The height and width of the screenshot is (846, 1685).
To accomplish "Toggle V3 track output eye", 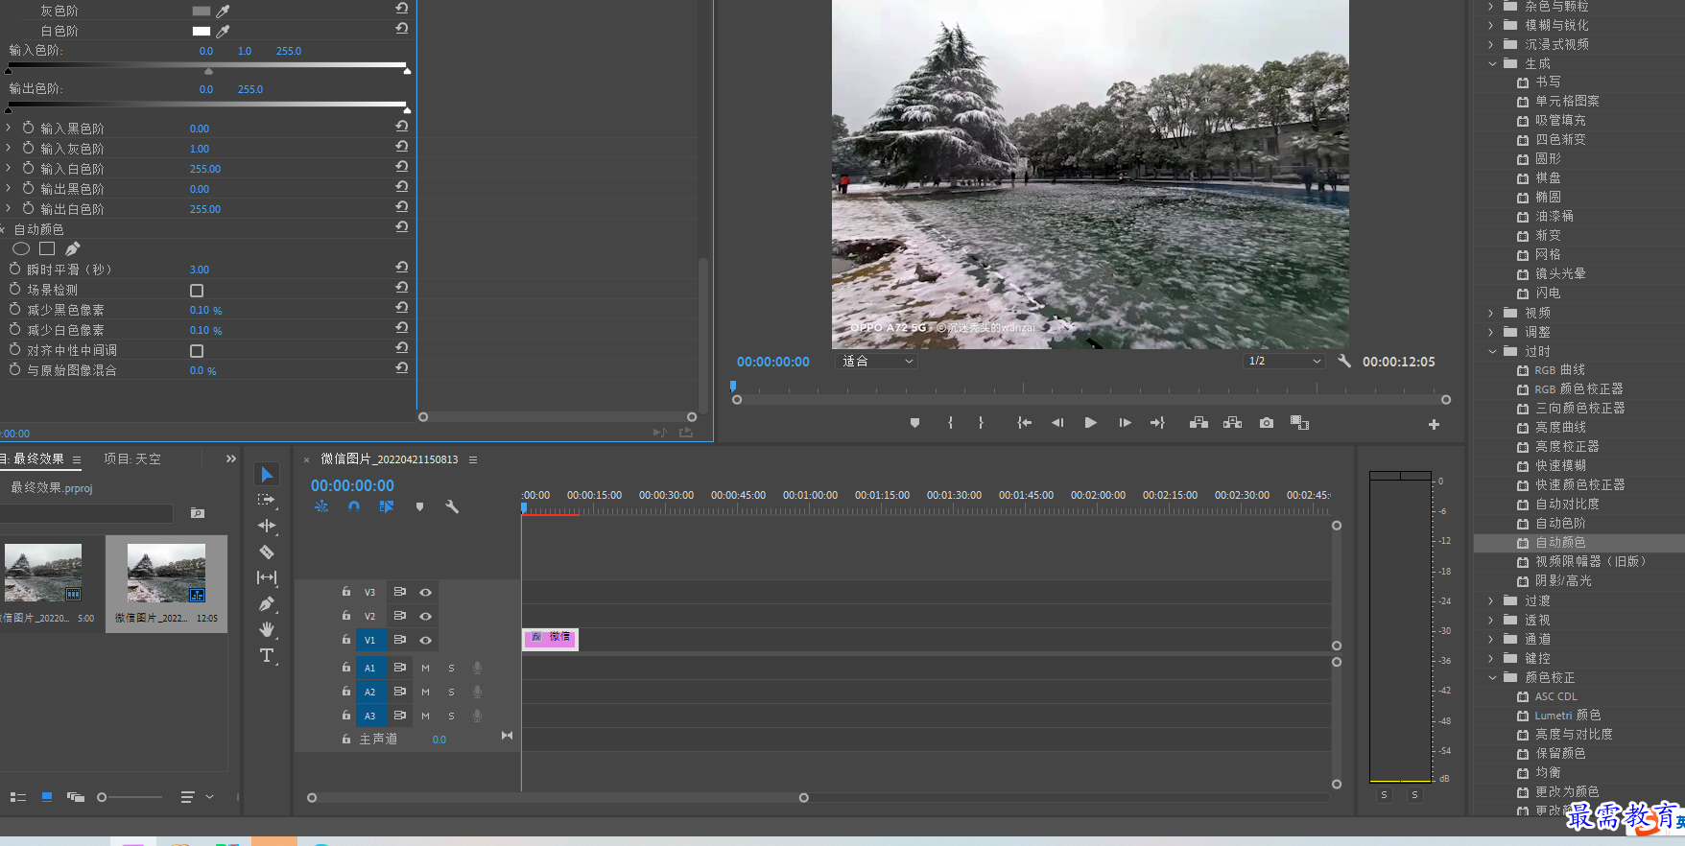I will 425,592.
